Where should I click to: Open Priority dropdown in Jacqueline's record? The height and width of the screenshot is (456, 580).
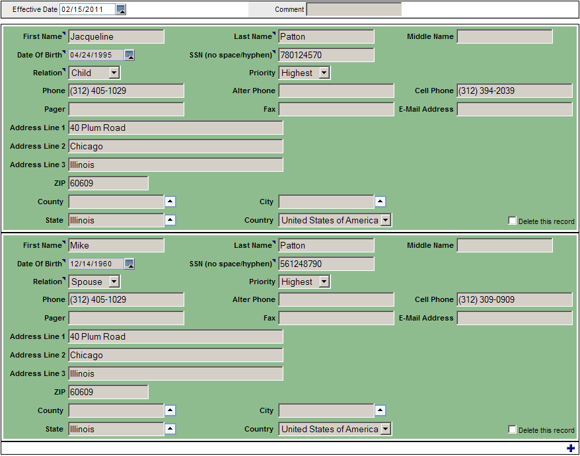pos(305,73)
